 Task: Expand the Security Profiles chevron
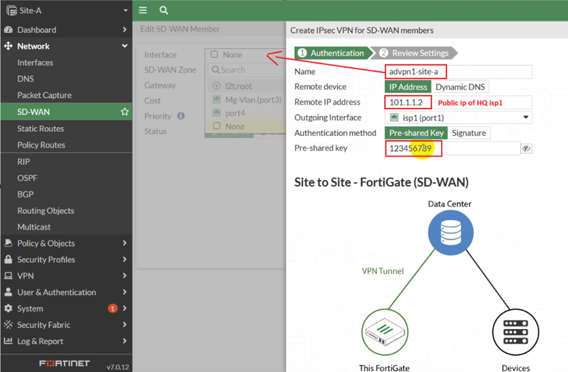[x=125, y=259]
